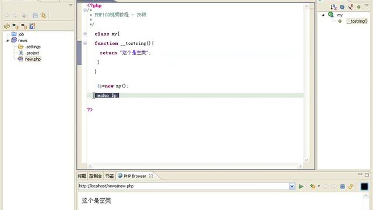Click the browser output text 这个是空类
This screenshot has width=373, height=210.
point(96,201)
